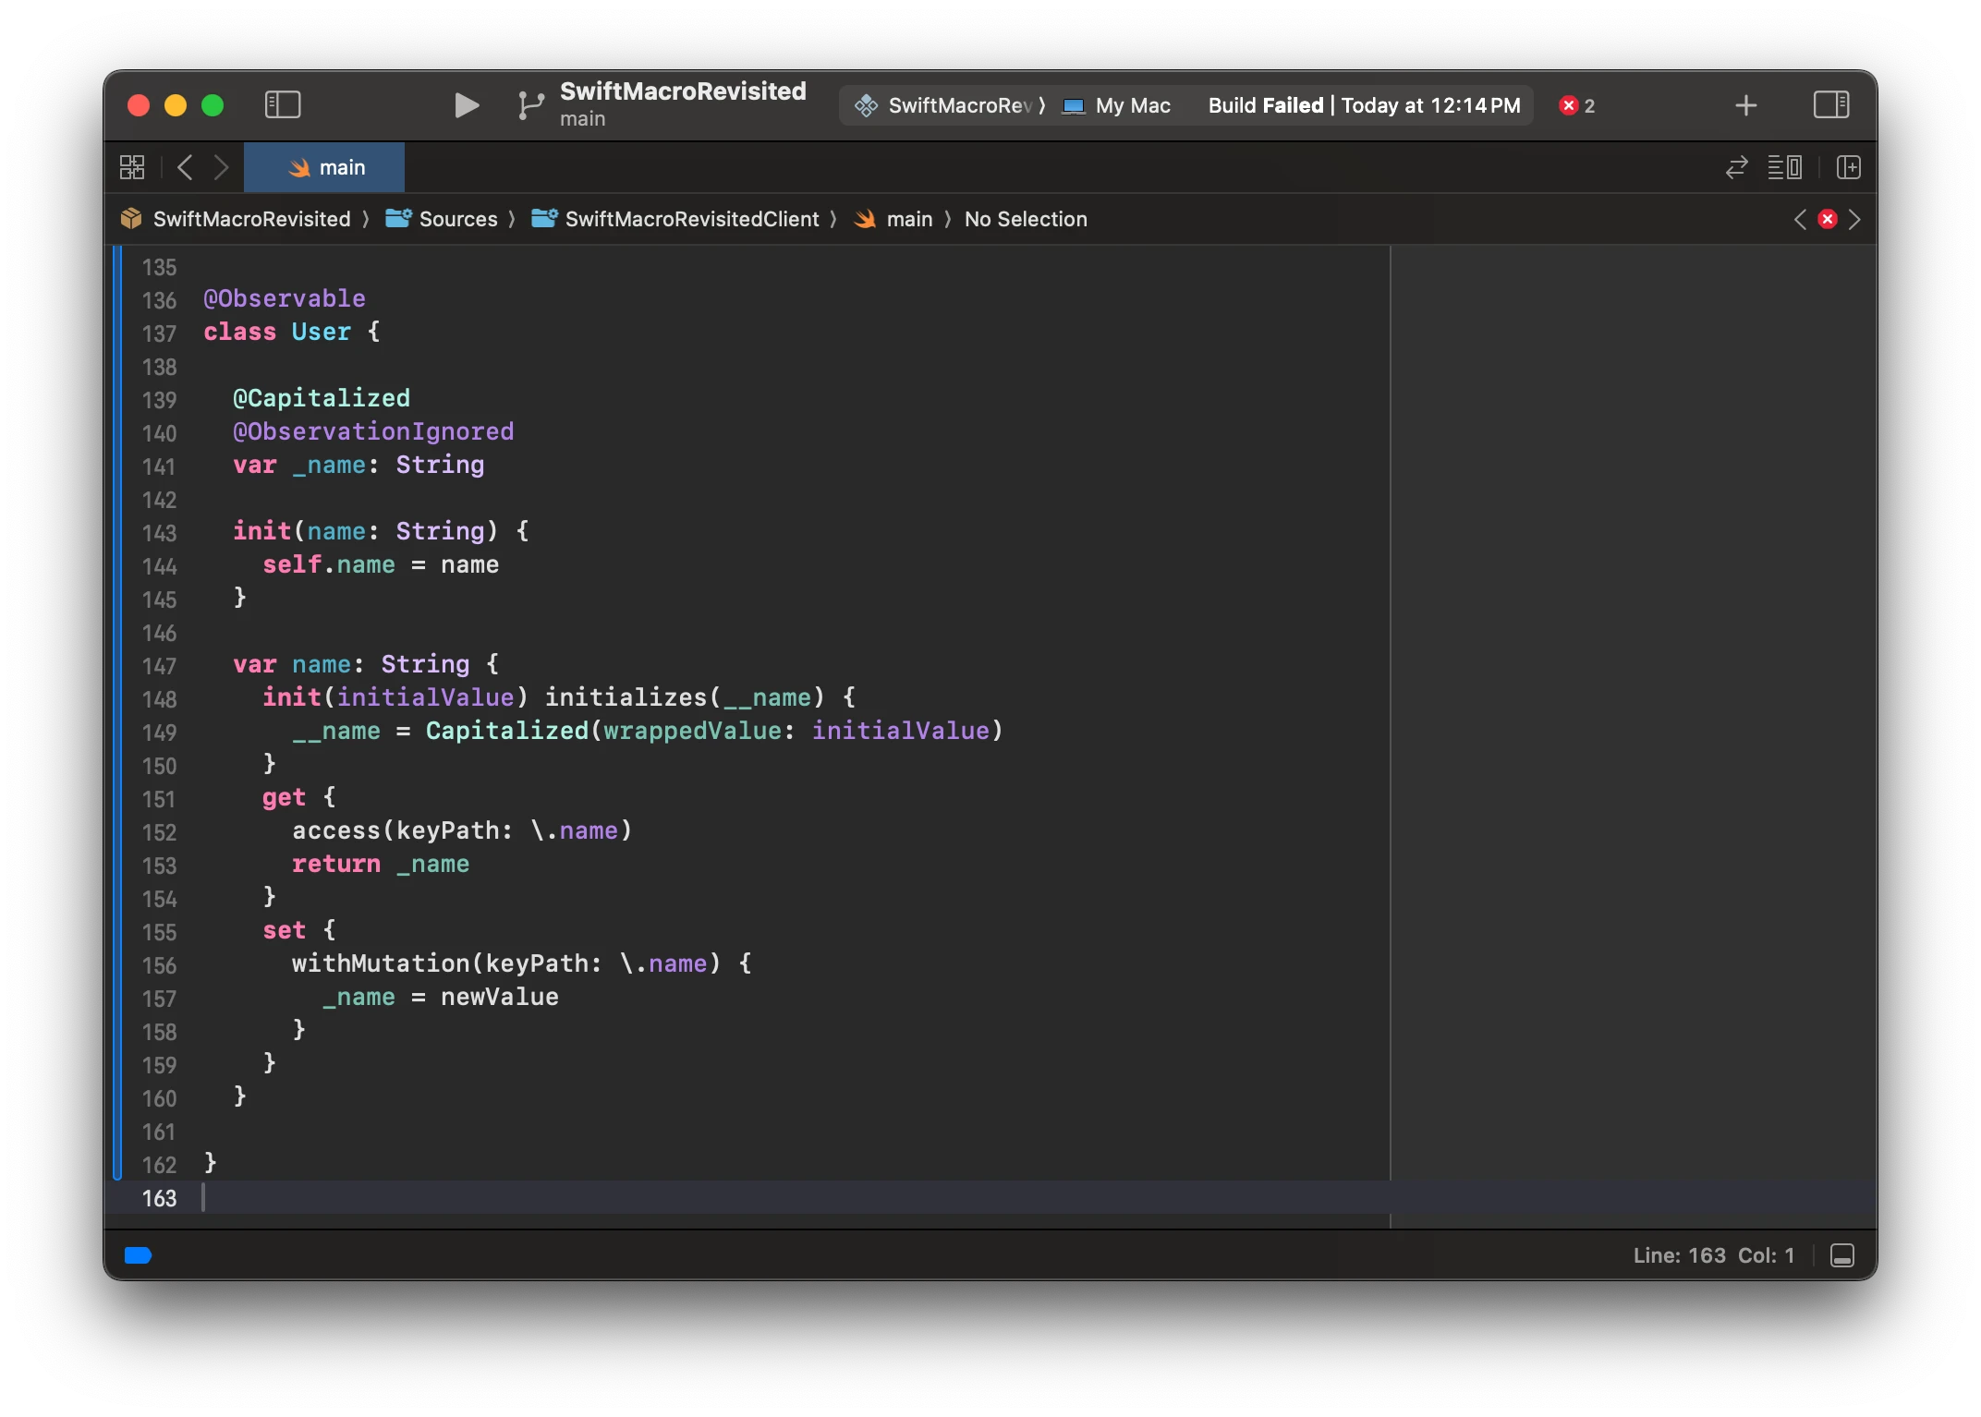The height and width of the screenshot is (1417, 1981).
Task: Open the Build Failed status message
Action: 1364,105
